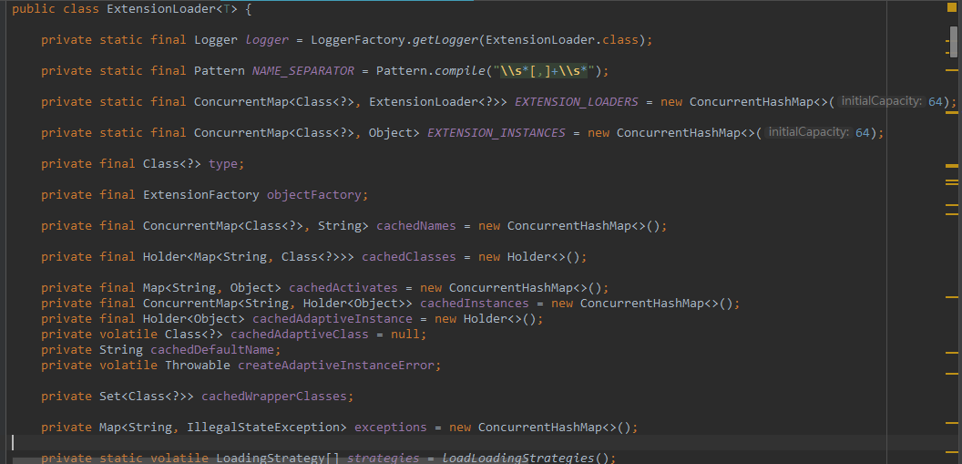The image size is (962, 464).
Task: Click the loadLoadingStrategies method call
Action: click(518, 458)
